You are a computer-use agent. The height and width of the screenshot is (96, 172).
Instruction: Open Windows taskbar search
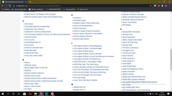[x=8, y=94]
